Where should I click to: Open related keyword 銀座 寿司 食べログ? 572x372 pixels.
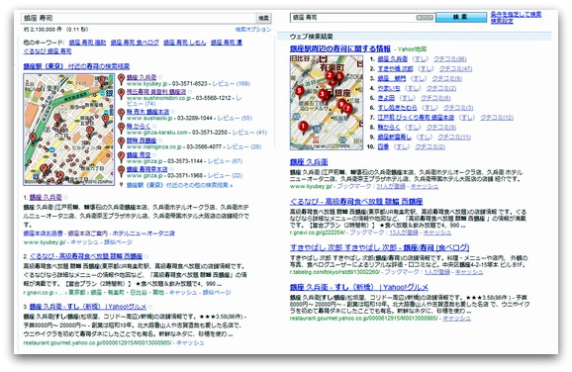[x=135, y=43]
